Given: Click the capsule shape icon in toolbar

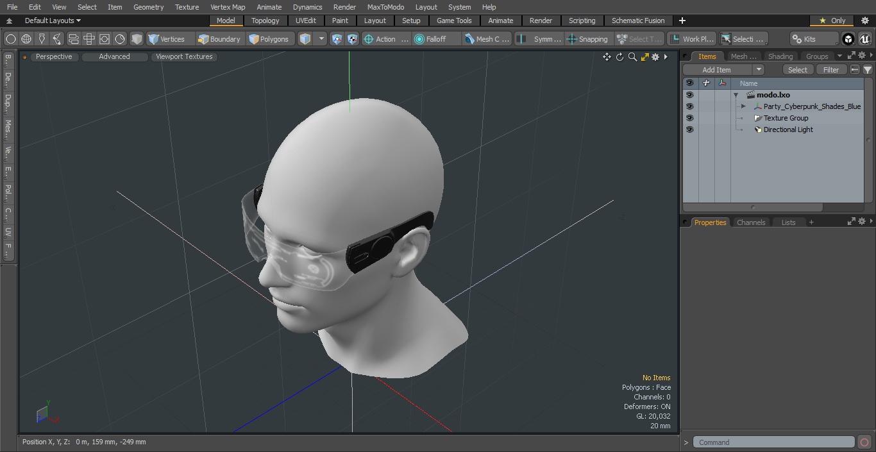Looking at the screenshot, I should click(73, 39).
